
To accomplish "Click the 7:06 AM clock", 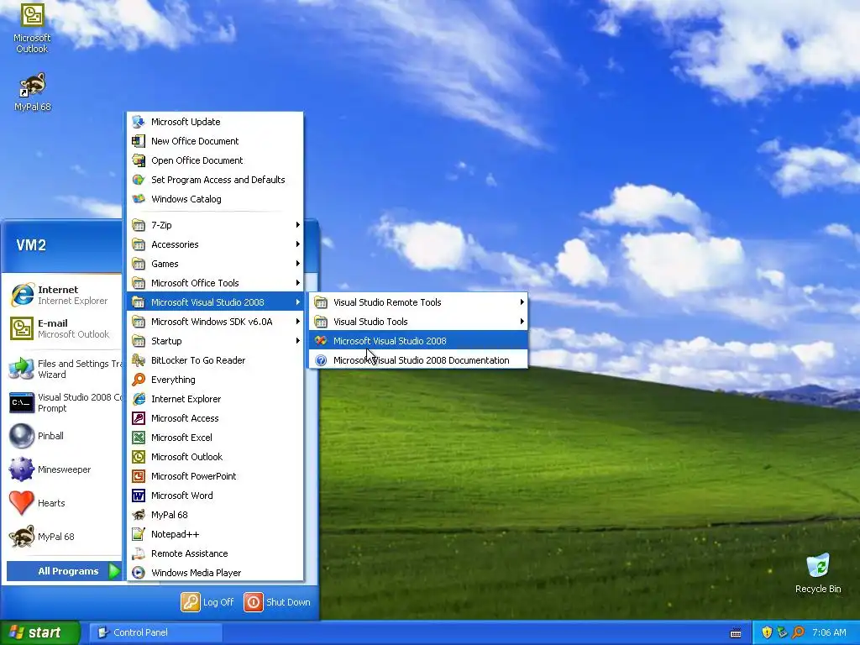I will pyautogui.click(x=829, y=632).
